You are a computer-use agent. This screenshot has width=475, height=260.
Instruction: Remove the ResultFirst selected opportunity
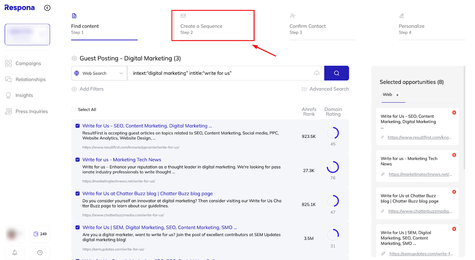(454, 113)
